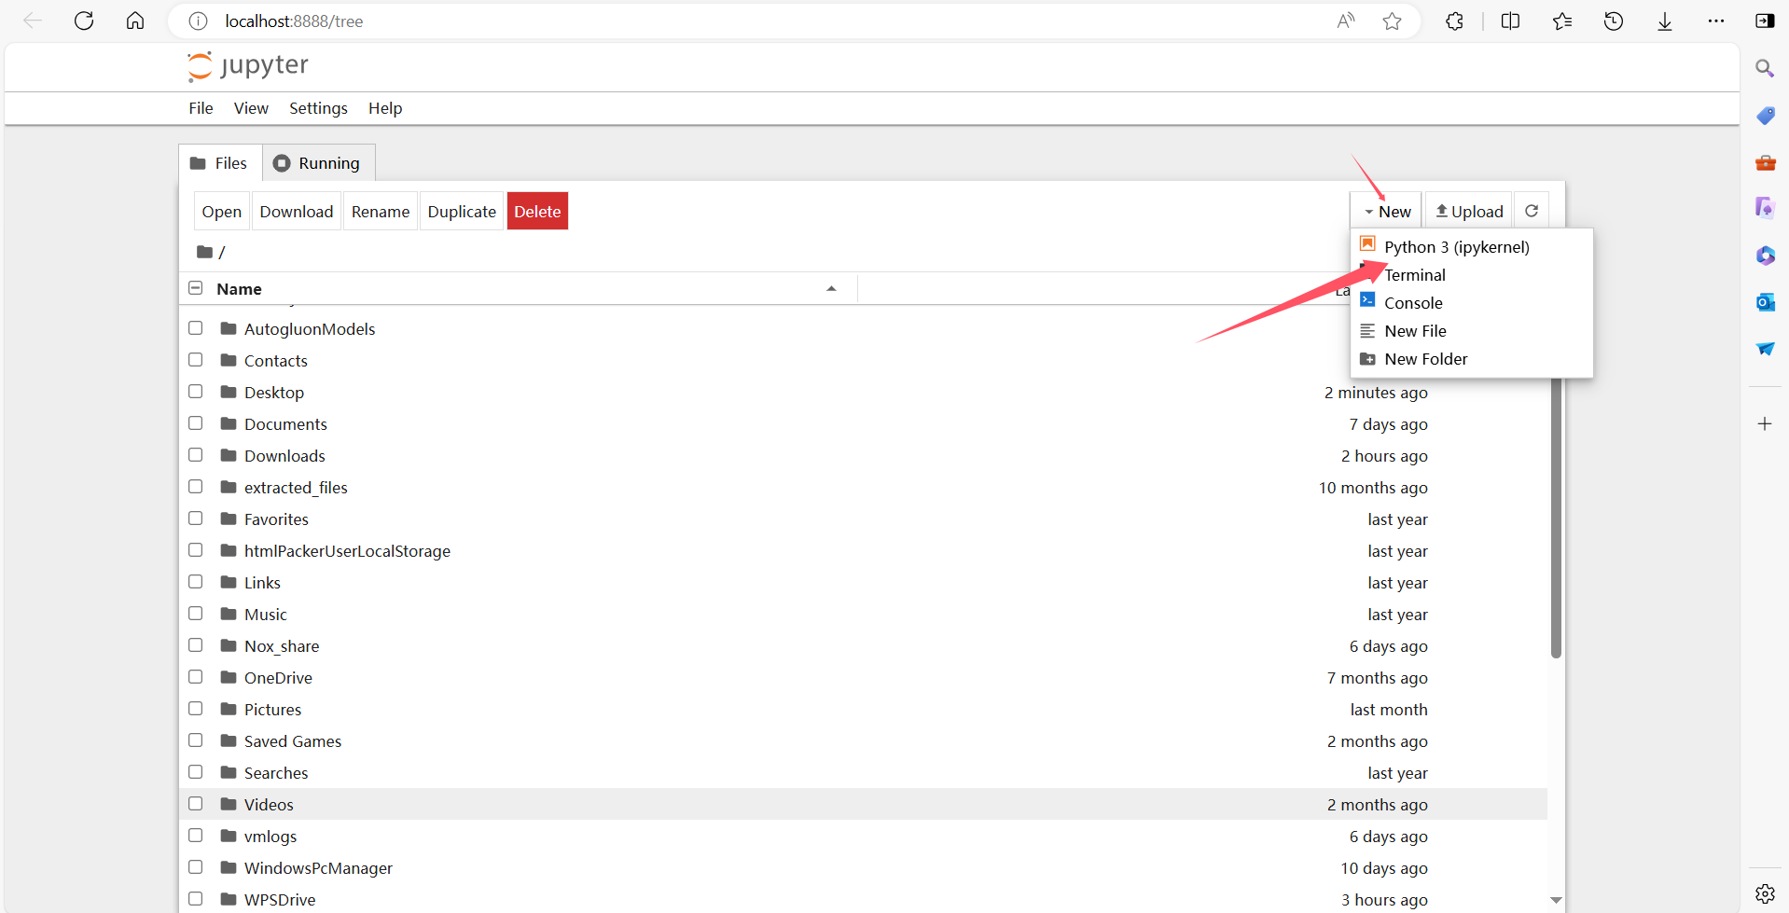Open browser downloads arrow icon
Image resolution: width=1789 pixels, height=913 pixels.
click(1664, 21)
